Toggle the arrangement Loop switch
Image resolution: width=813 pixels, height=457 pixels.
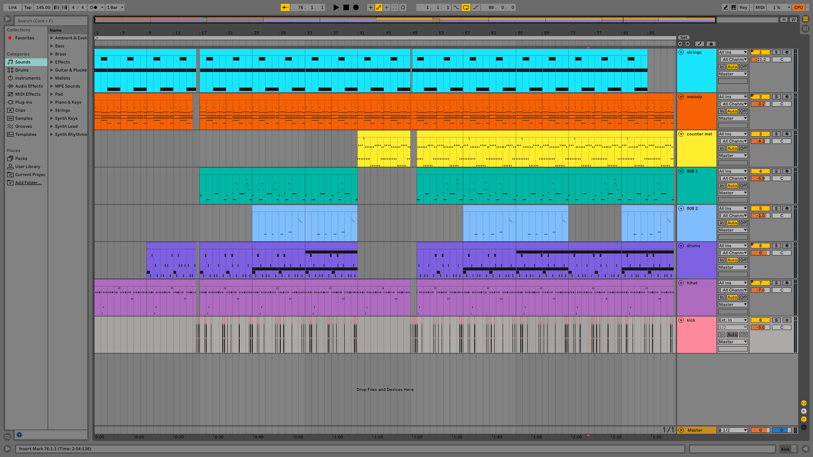click(x=466, y=7)
